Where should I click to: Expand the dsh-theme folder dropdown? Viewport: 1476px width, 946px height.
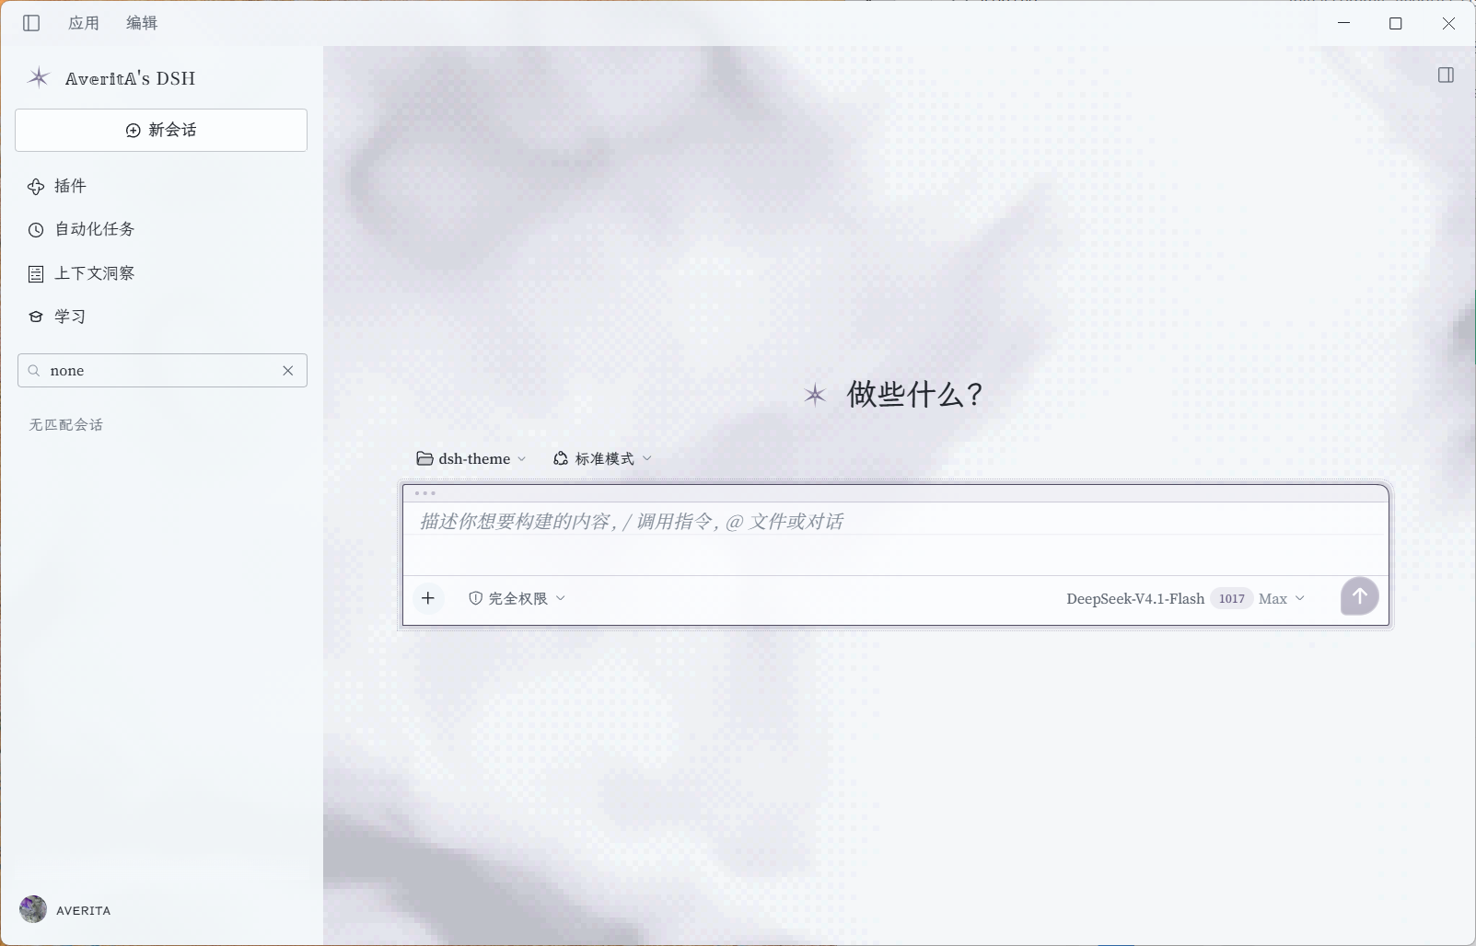(471, 458)
